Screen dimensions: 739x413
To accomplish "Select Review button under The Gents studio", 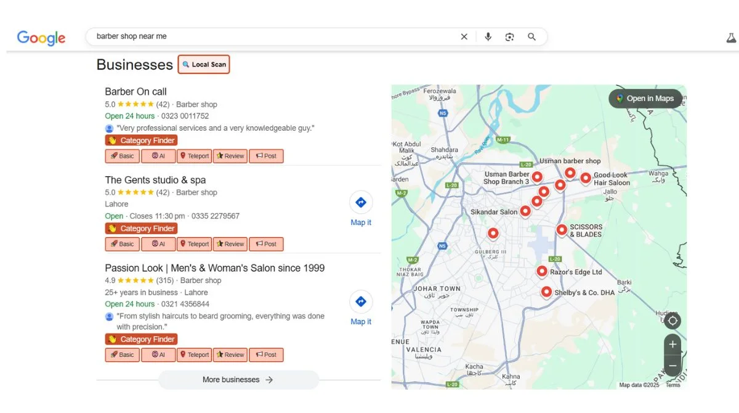I will pos(230,244).
